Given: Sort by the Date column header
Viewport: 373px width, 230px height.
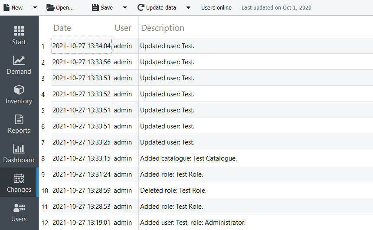Looking at the screenshot, I should tap(62, 28).
